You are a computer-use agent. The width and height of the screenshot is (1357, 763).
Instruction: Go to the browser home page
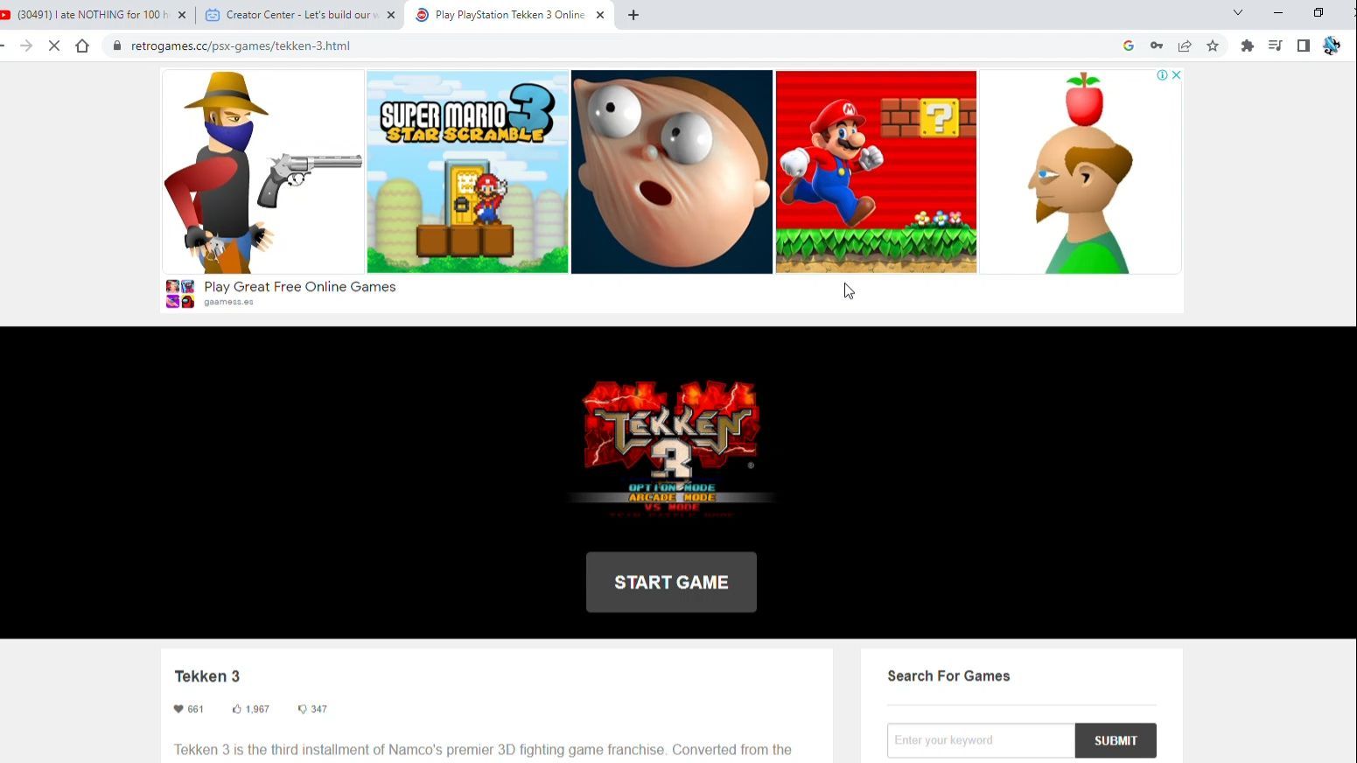[x=82, y=46]
